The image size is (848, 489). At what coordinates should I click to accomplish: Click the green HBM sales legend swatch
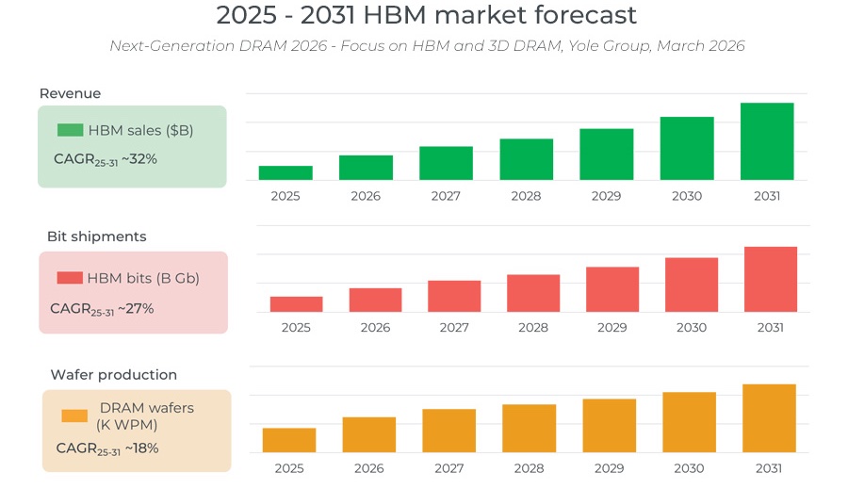pos(70,130)
